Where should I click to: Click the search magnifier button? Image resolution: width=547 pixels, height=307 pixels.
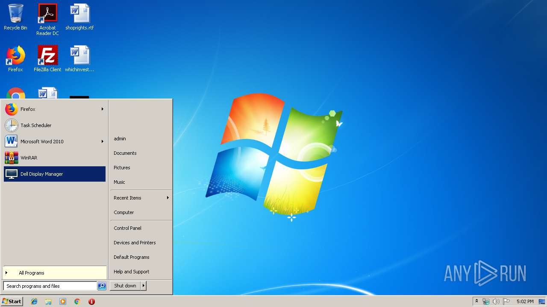(x=102, y=286)
